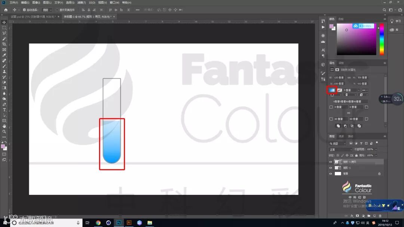The width and height of the screenshot is (404, 227).
Task: Add a layer mask to the layer
Action: [357, 216]
